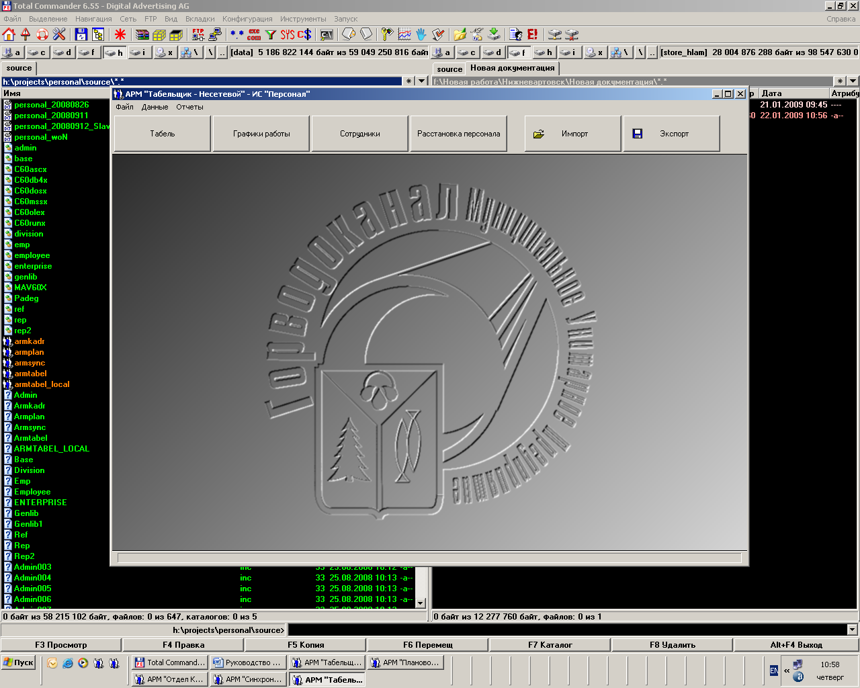This screenshot has width=860, height=688.
Task: Click the red house Home icon in toolbar
Action: point(9,34)
